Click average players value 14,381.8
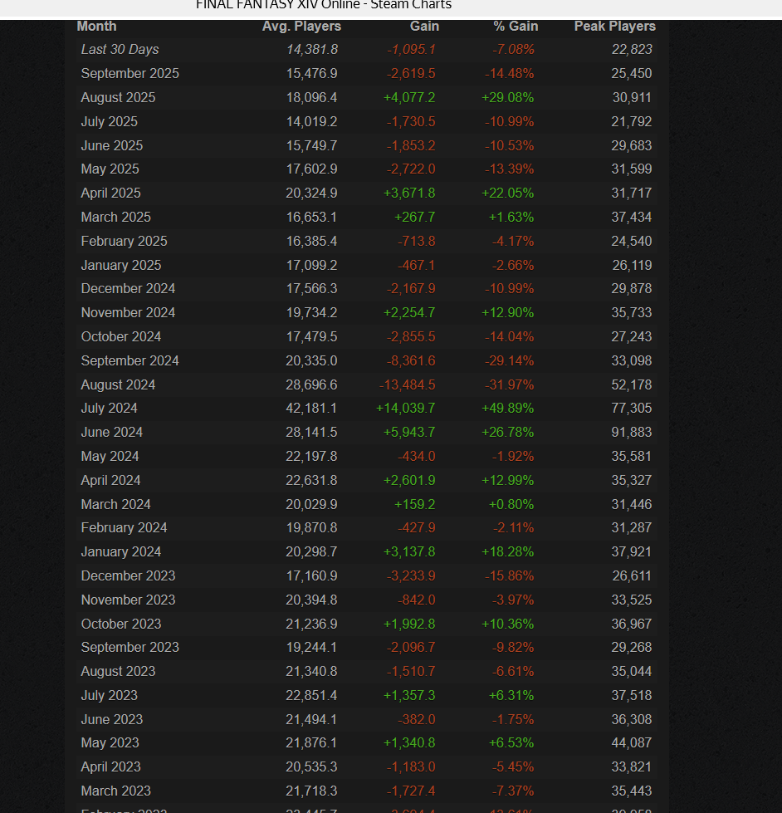The width and height of the screenshot is (782, 813). (312, 50)
